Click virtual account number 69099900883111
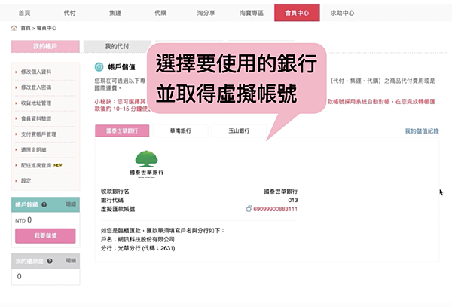452x307 pixels. point(275,209)
